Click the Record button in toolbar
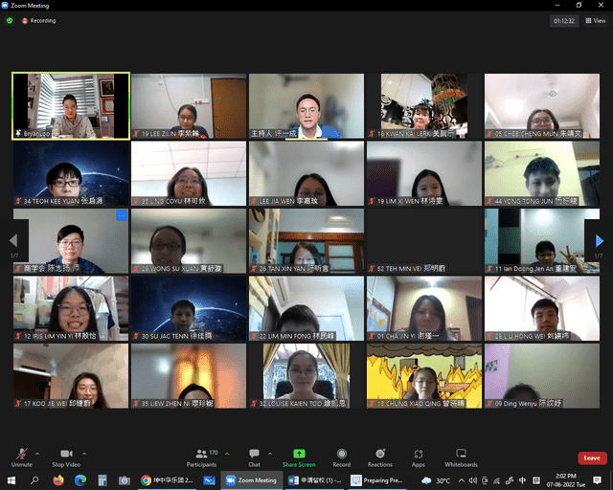613x490 pixels. [342, 457]
